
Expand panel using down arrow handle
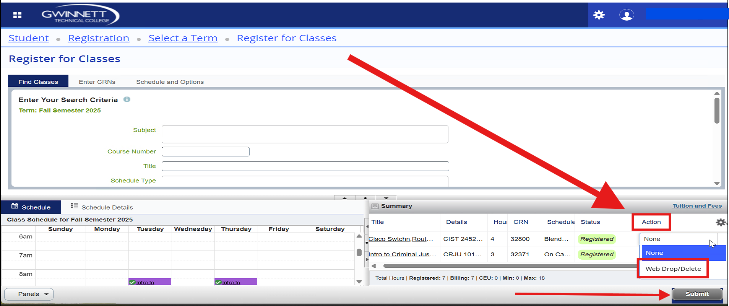pos(386,198)
